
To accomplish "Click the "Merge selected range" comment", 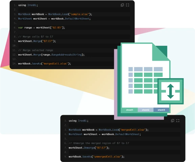I will [x=35, y=50].
